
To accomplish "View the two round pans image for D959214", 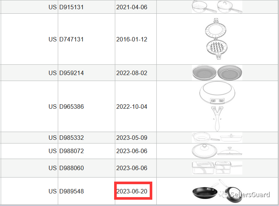I will coord(217,73).
